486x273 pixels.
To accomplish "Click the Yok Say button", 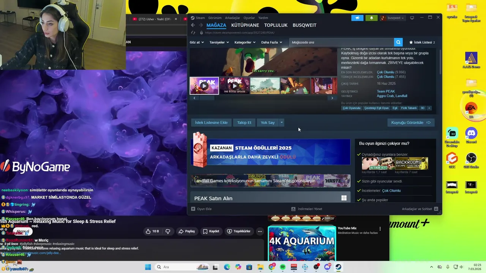I will (268, 122).
